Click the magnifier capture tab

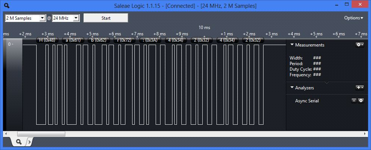coord(19,142)
